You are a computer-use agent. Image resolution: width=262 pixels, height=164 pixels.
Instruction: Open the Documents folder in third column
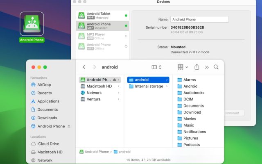coord(190,106)
